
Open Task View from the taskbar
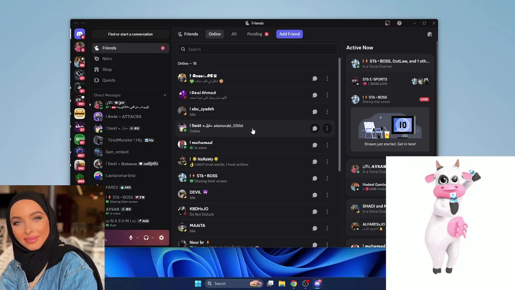pos(270,284)
